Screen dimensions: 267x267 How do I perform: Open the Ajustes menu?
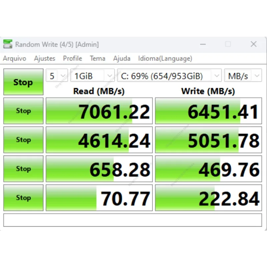coord(45,58)
